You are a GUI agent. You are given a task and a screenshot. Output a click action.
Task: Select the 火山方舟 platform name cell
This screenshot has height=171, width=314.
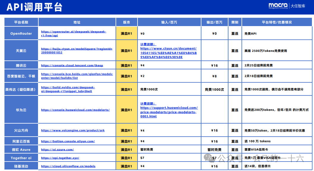coord(21,130)
